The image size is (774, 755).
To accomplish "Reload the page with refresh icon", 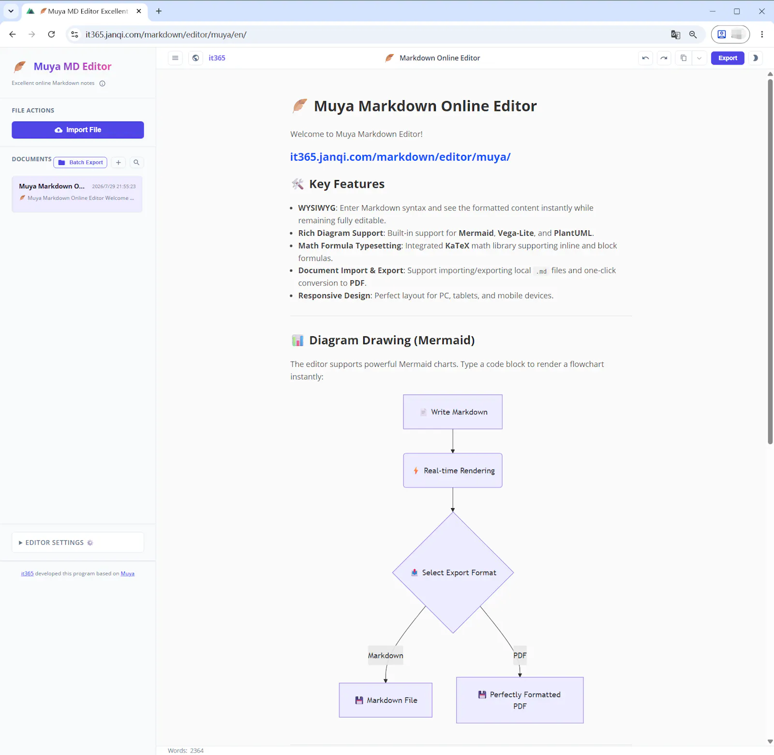I will 51,34.
